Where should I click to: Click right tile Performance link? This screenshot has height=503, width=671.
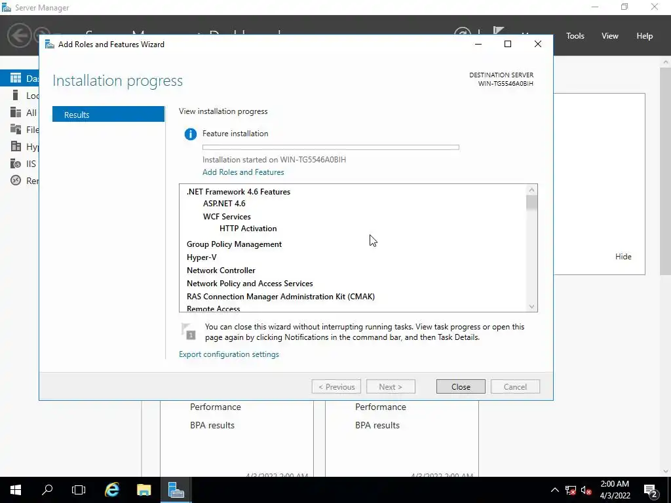[x=381, y=407]
